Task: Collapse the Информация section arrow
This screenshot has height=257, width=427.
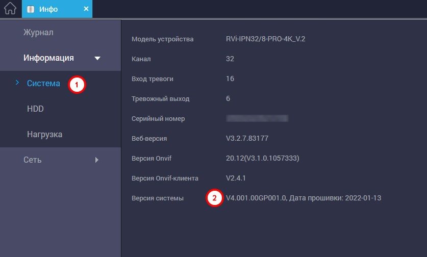Action: coord(97,59)
